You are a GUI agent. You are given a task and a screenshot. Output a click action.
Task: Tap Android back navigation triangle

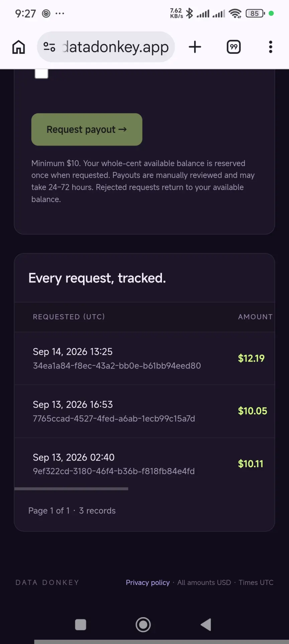tap(206, 625)
